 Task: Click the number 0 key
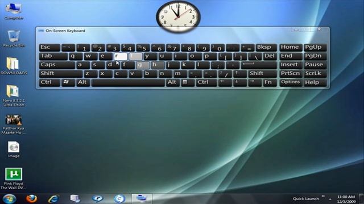click(217, 48)
